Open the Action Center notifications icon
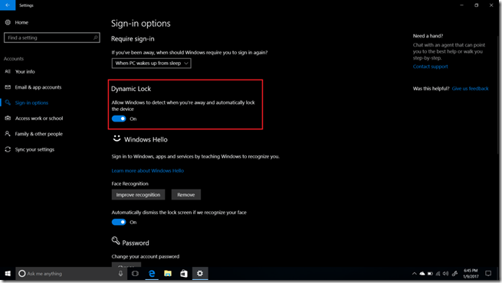The width and height of the screenshot is (502, 283). 488,273
